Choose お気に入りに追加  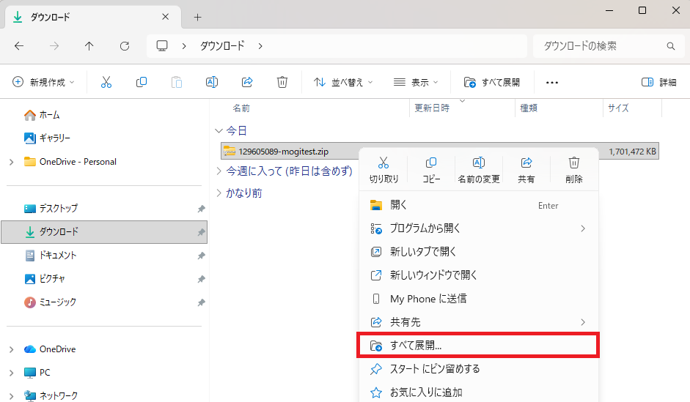(479, 392)
